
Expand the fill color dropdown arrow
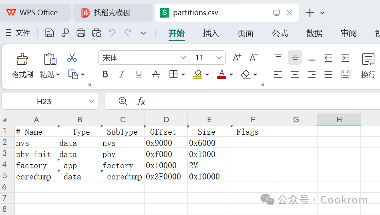coord(207,74)
